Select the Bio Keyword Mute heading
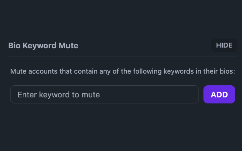This screenshot has height=151, width=242. click(x=43, y=46)
